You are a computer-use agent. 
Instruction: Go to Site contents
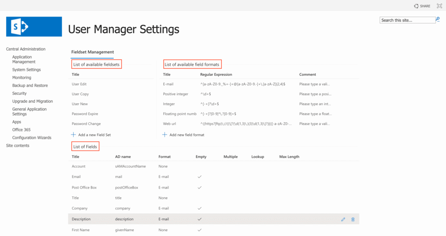tap(17, 145)
